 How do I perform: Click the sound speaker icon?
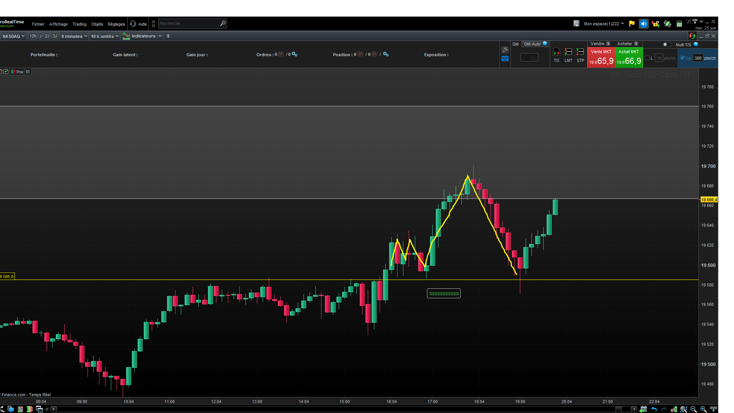coord(644,24)
